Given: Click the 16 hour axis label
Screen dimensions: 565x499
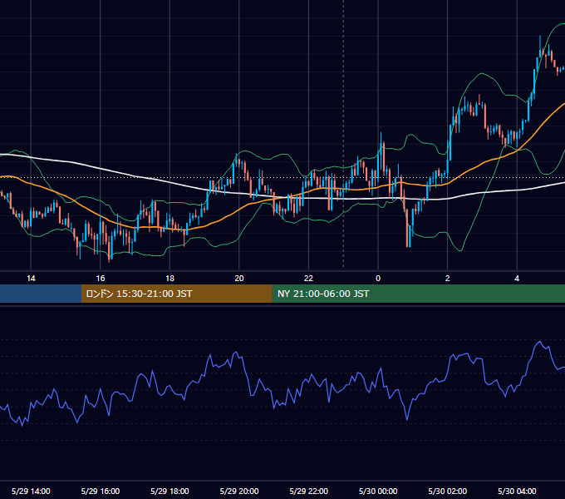Looking at the screenshot, I should [x=101, y=279].
